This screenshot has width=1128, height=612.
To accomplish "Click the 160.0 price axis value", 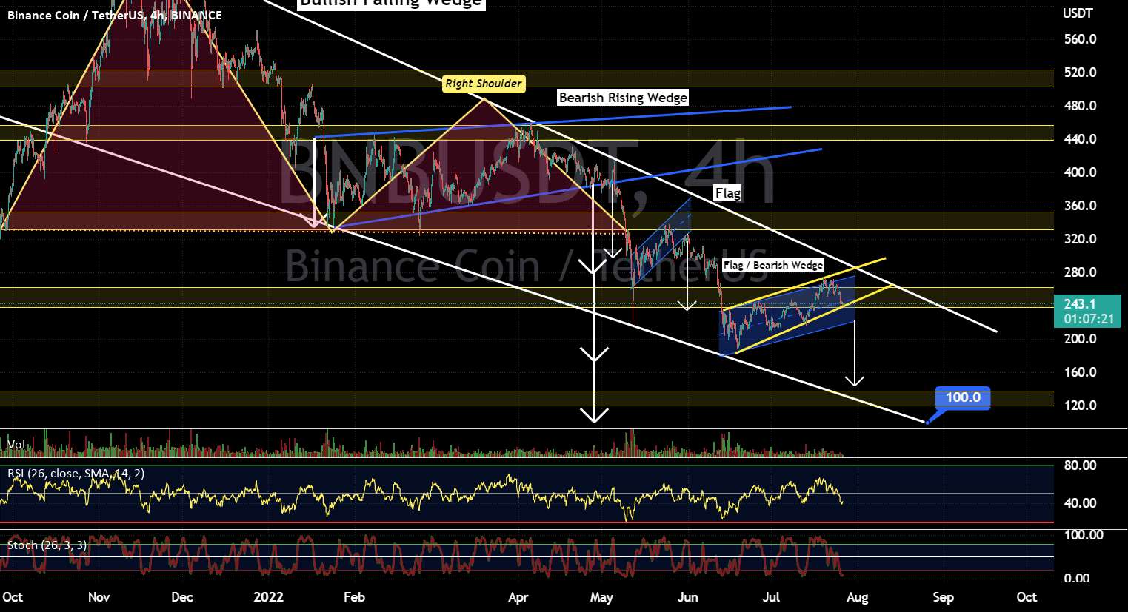I will click(1080, 372).
